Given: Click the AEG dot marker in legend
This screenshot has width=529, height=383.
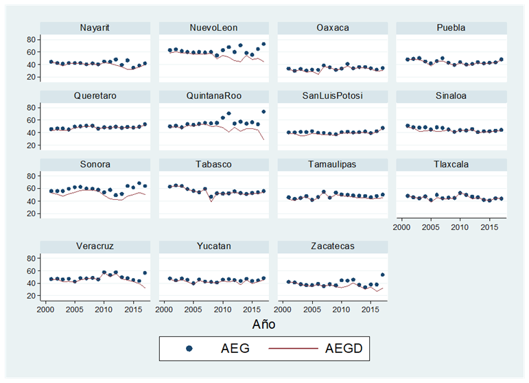Looking at the screenshot, I should tap(189, 349).
